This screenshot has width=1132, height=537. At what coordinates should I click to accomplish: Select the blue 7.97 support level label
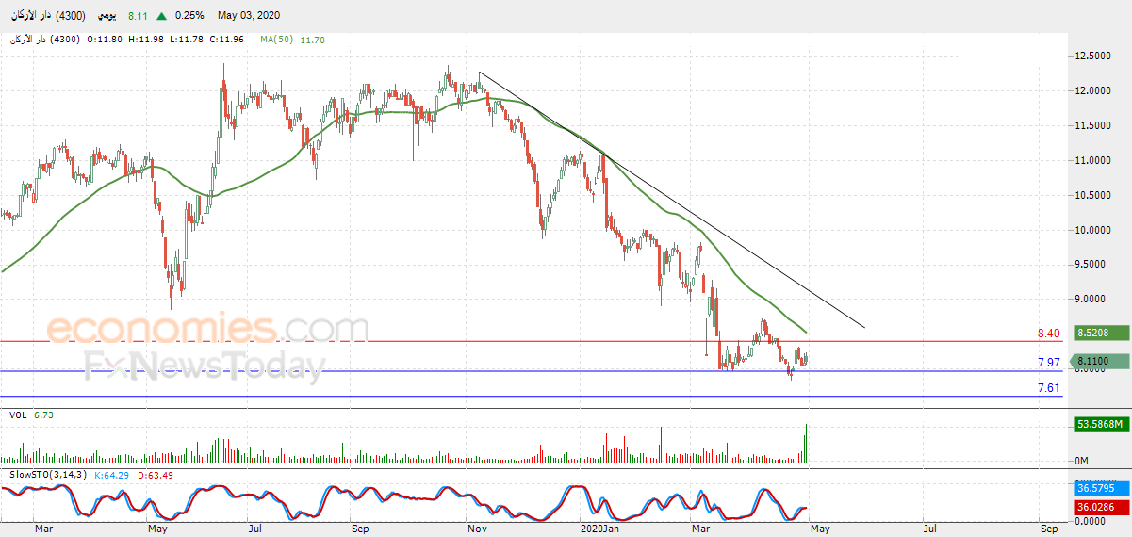pyautogui.click(x=1049, y=363)
